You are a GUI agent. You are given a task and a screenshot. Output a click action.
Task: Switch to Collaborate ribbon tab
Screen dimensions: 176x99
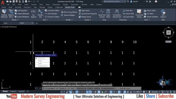point(59,7)
